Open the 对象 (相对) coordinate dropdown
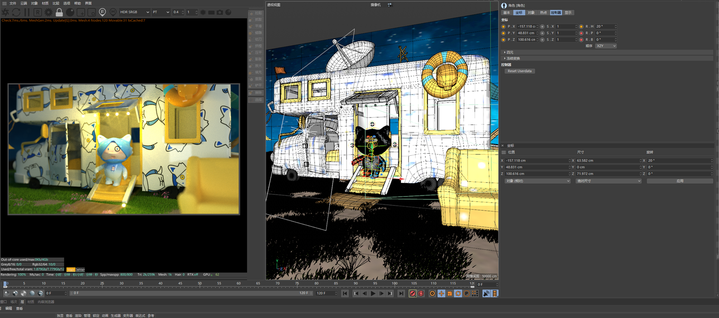The width and height of the screenshot is (719, 318). (x=538, y=181)
